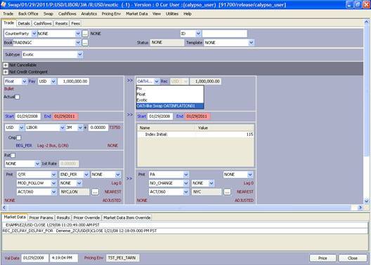Open the Market Data Item Override tab
Viewport: 371px width, 265px height.
pyautogui.click(x=126, y=217)
